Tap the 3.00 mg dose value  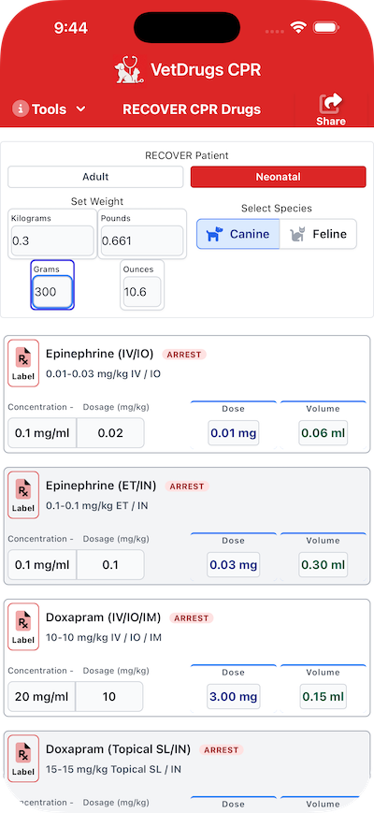(x=234, y=696)
